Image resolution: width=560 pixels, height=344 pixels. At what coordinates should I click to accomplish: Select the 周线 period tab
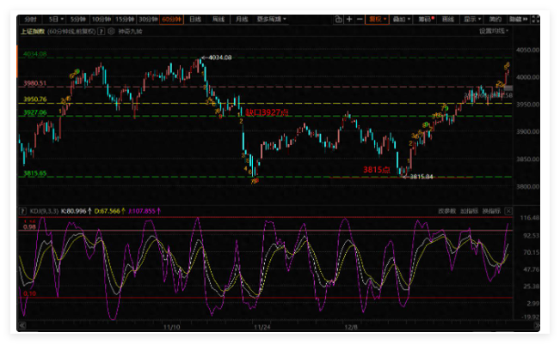(218, 18)
